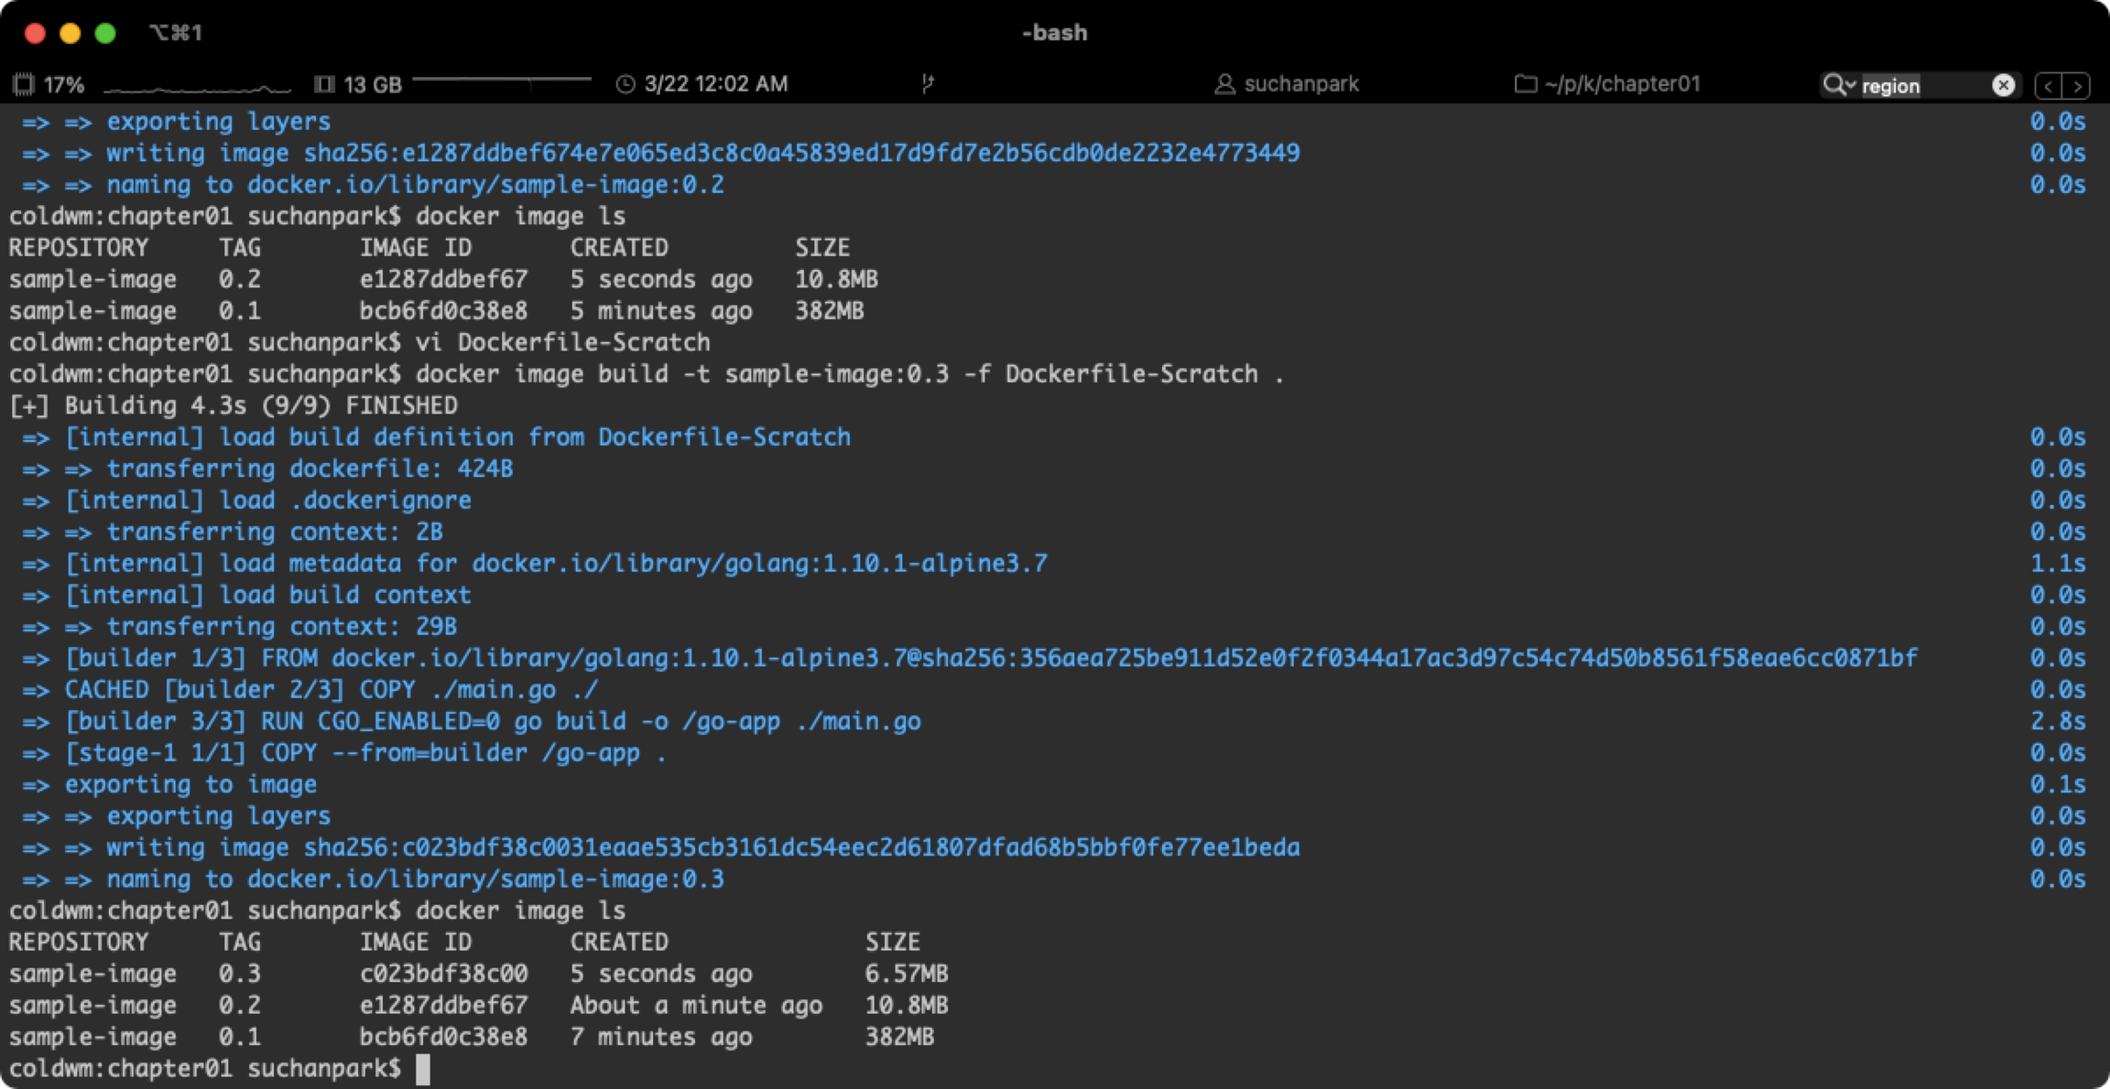This screenshot has height=1089, width=2110.
Task: Click the -bash window title
Action: coord(1054,33)
